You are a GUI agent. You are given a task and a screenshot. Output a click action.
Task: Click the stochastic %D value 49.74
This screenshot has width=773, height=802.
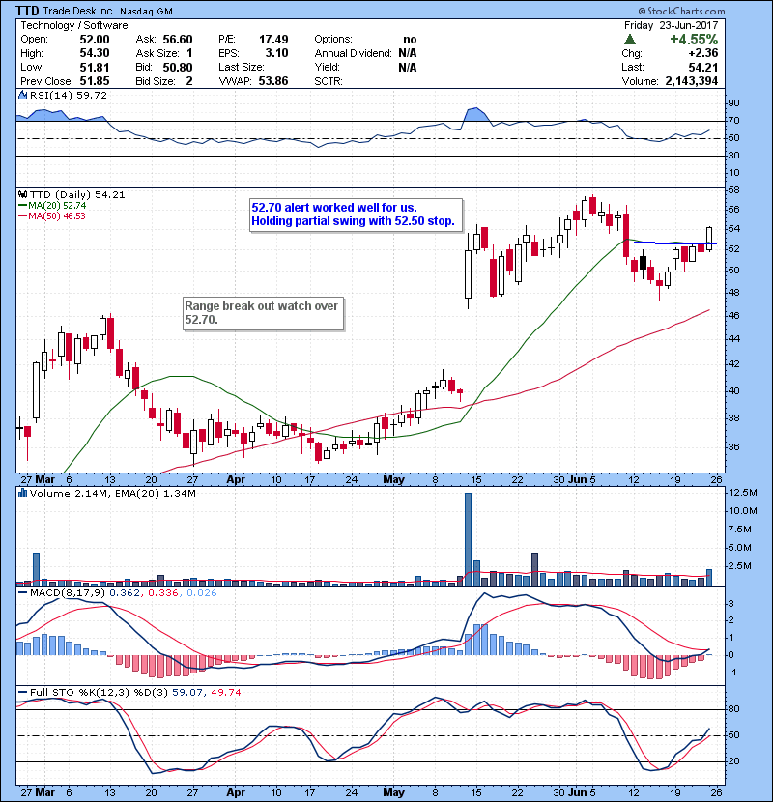pos(225,693)
